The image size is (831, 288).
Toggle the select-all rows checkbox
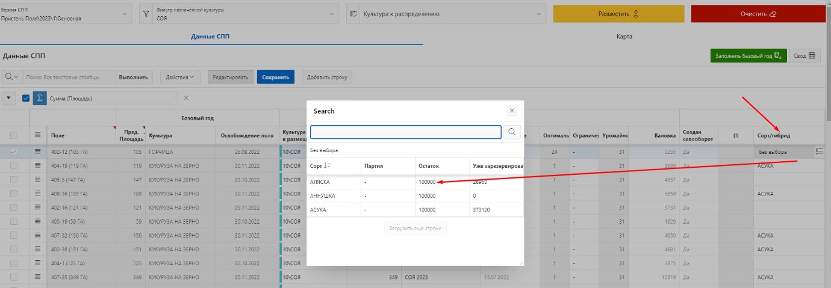pos(14,135)
